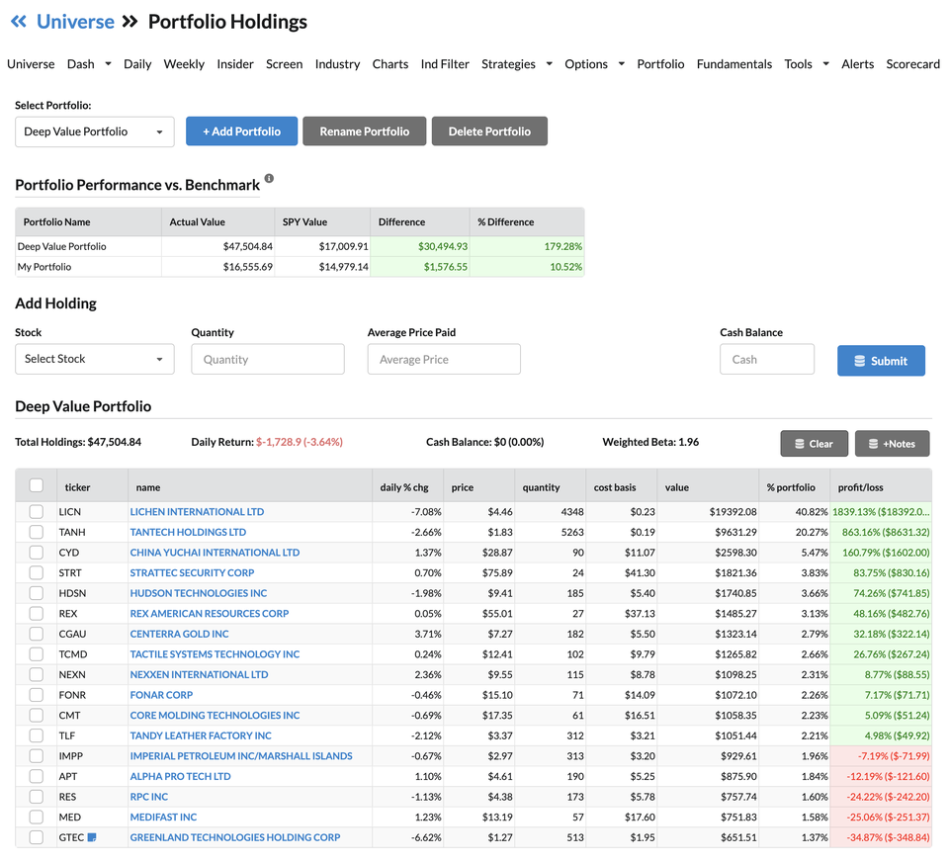
Task: Open TANTECH HOLDINGS LTD link
Action: [x=188, y=533]
